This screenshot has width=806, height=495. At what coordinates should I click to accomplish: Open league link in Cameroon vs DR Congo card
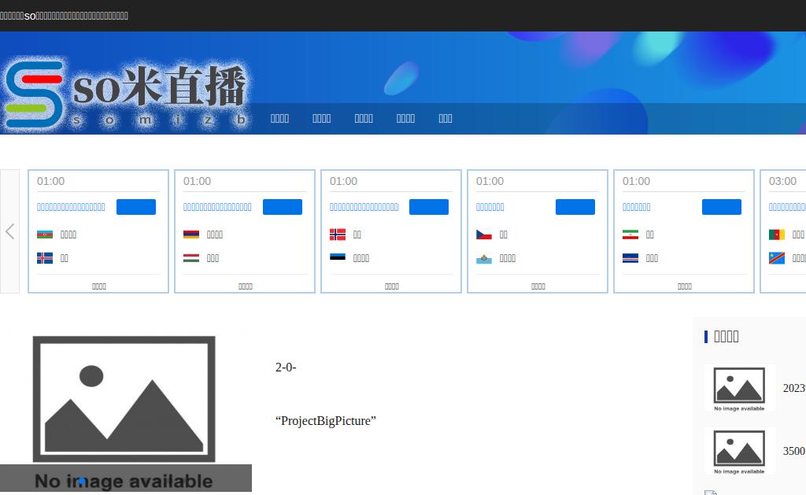tap(787, 207)
